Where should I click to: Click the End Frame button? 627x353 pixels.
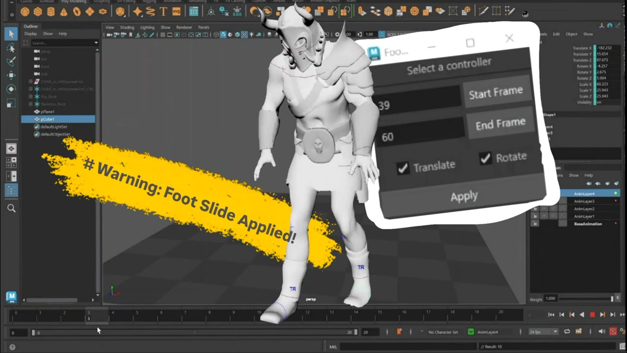tap(500, 124)
